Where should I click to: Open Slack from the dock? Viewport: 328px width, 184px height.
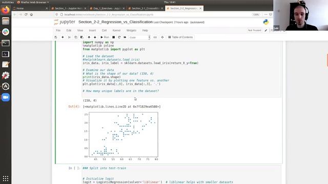tap(6, 32)
